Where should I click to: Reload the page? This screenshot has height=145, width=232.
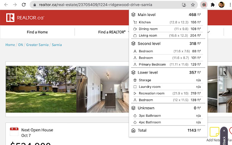point(24,5)
